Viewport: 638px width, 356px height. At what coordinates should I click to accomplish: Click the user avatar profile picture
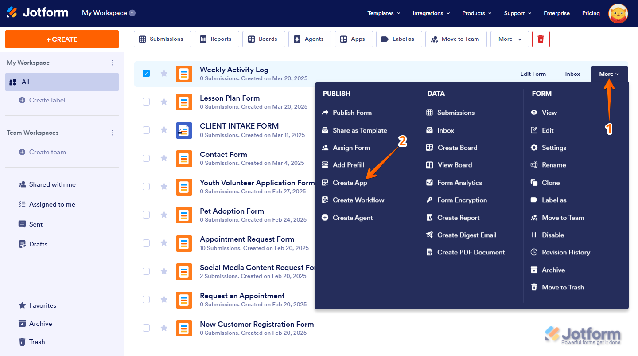pos(618,13)
